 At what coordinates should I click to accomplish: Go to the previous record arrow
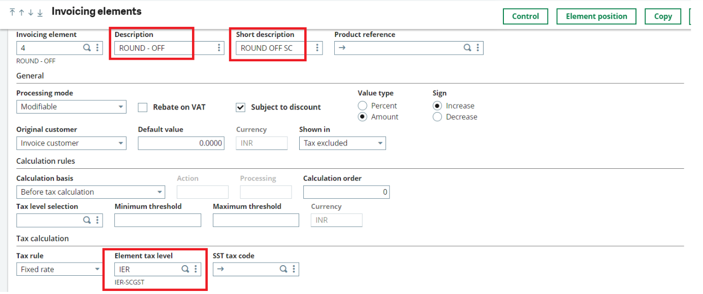(21, 12)
